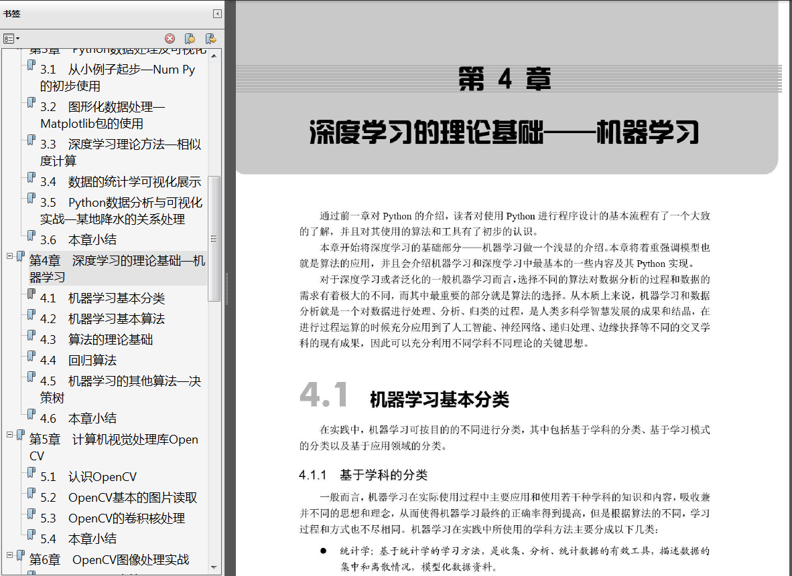792x576 pixels.
Task: Click bookmark icon beside 第4章 深度学习的理论基础
Action: (20, 256)
